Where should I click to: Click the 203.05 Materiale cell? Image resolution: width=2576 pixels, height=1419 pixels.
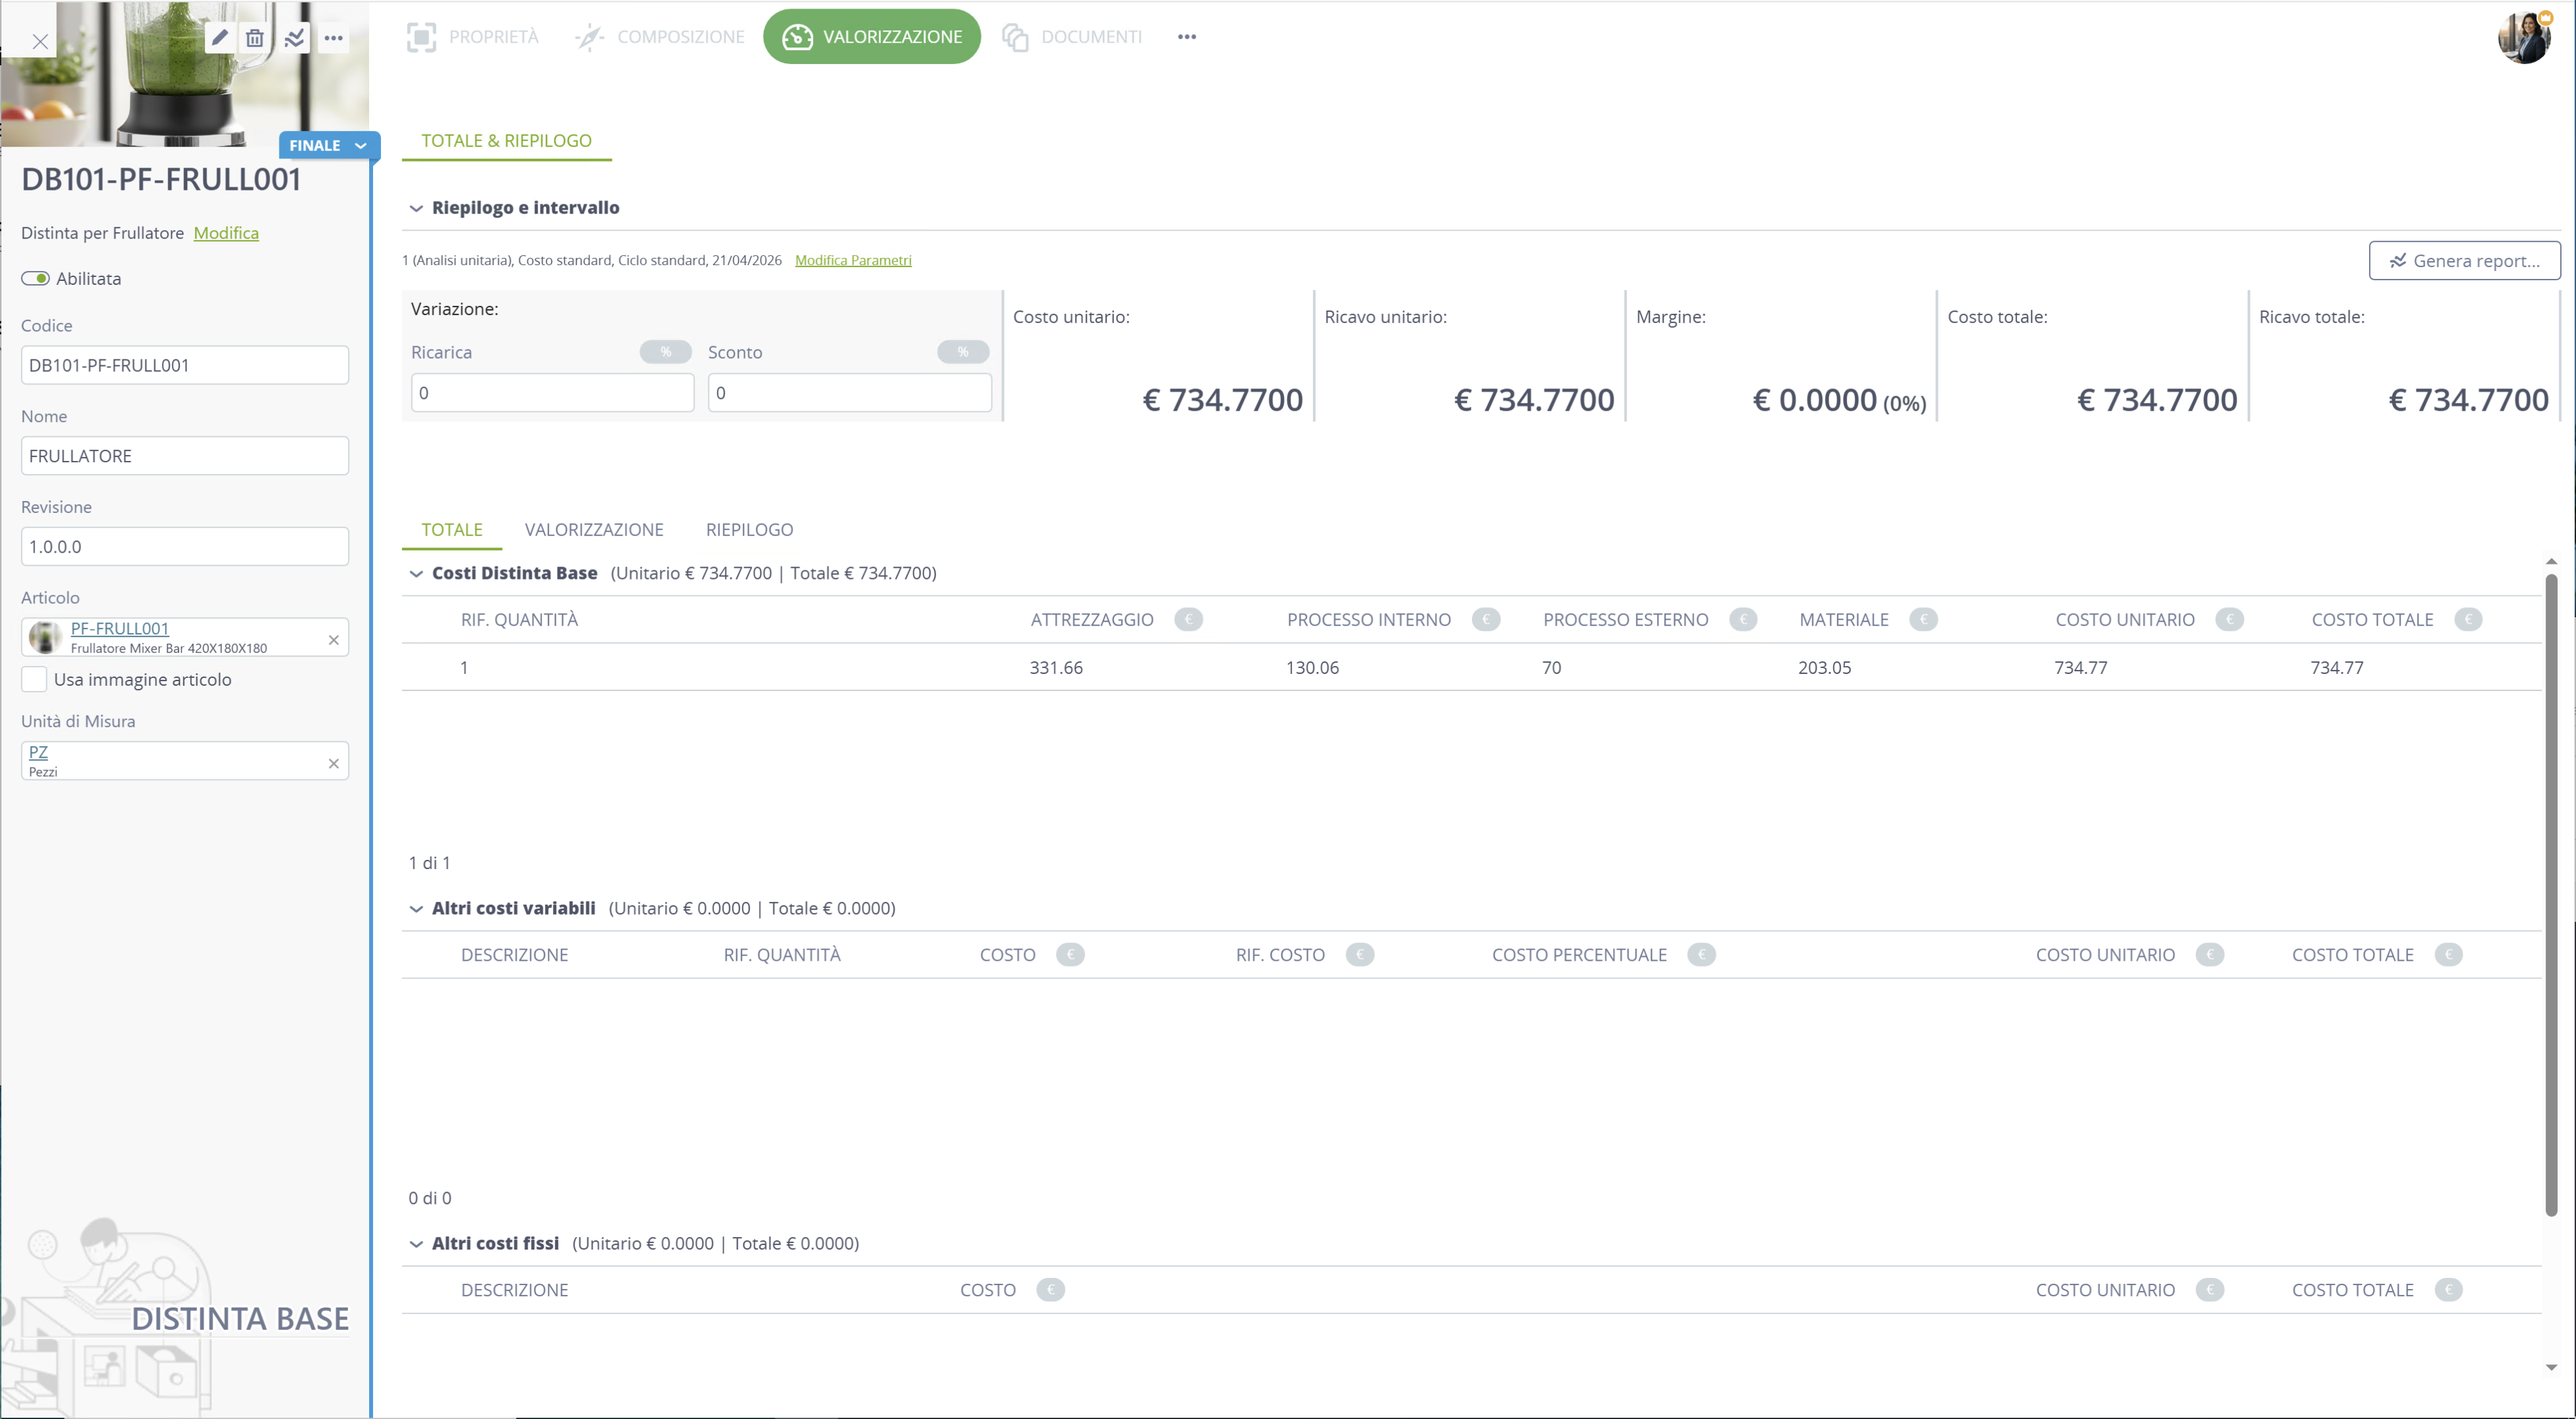click(1824, 667)
